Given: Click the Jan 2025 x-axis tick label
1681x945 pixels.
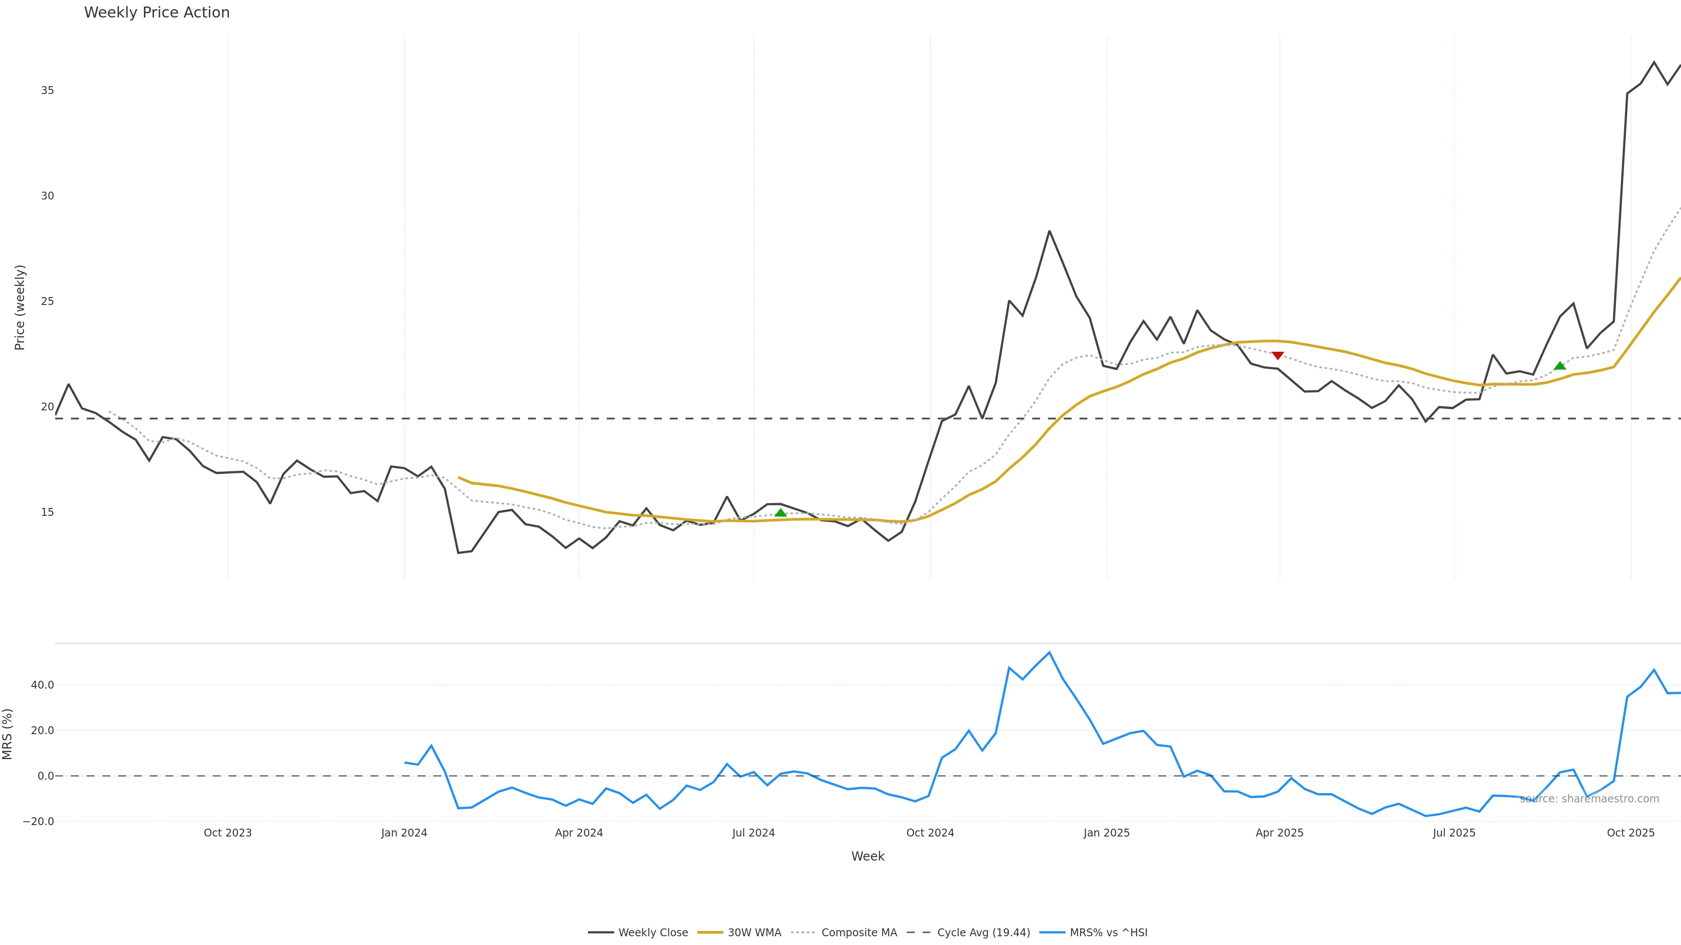Looking at the screenshot, I should click(x=1106, y=833).
